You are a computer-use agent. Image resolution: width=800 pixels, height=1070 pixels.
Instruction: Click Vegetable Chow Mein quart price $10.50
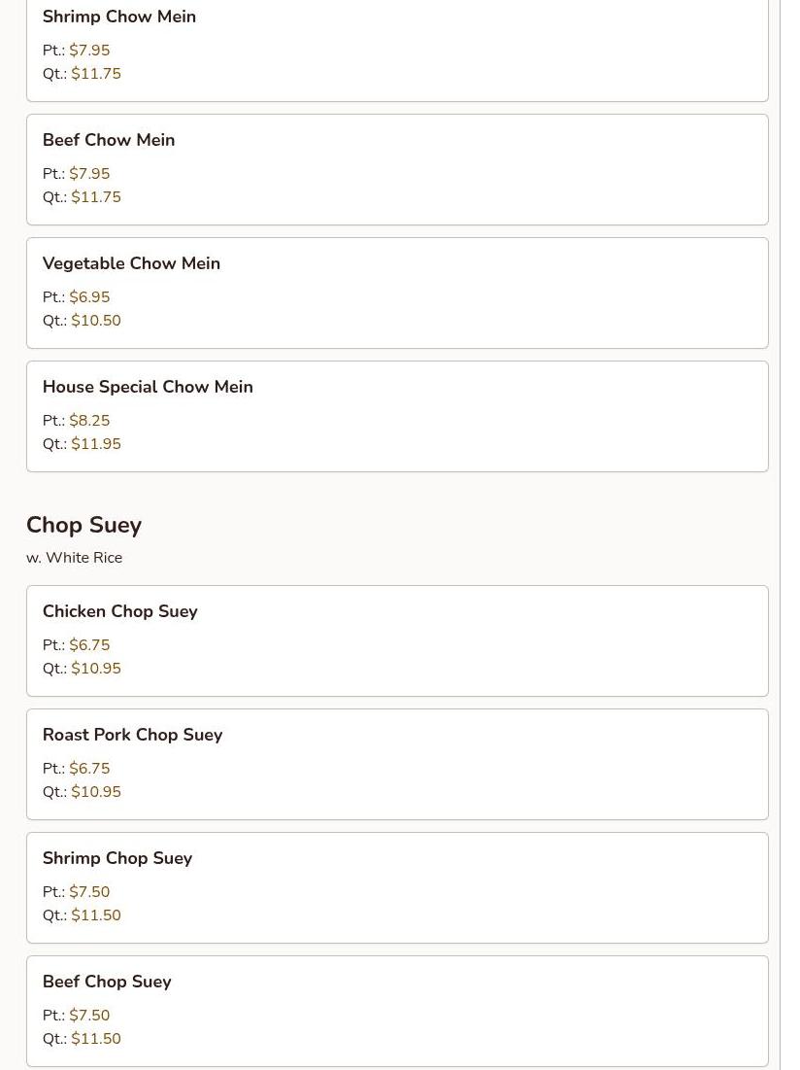[x=95, y=321]
